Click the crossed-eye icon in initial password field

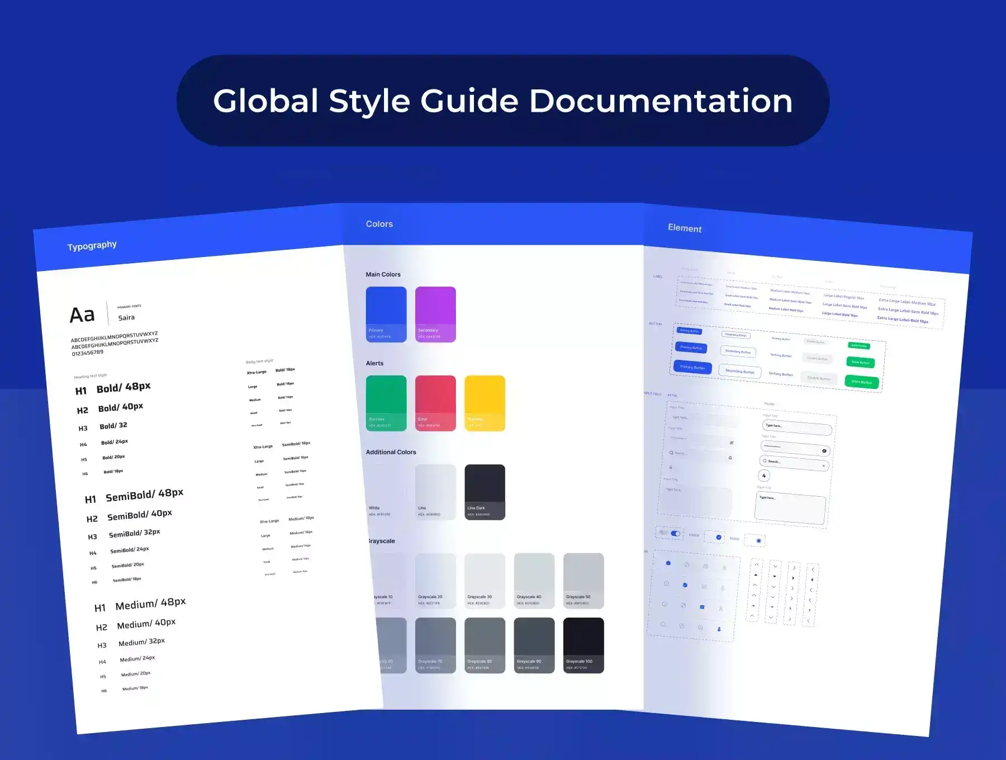(x=732, y=443)
